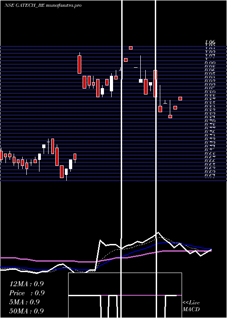Select the 12MA : 0.9 readout
Viewport: 227px width, 318px height.
click(x=26, y=284)
